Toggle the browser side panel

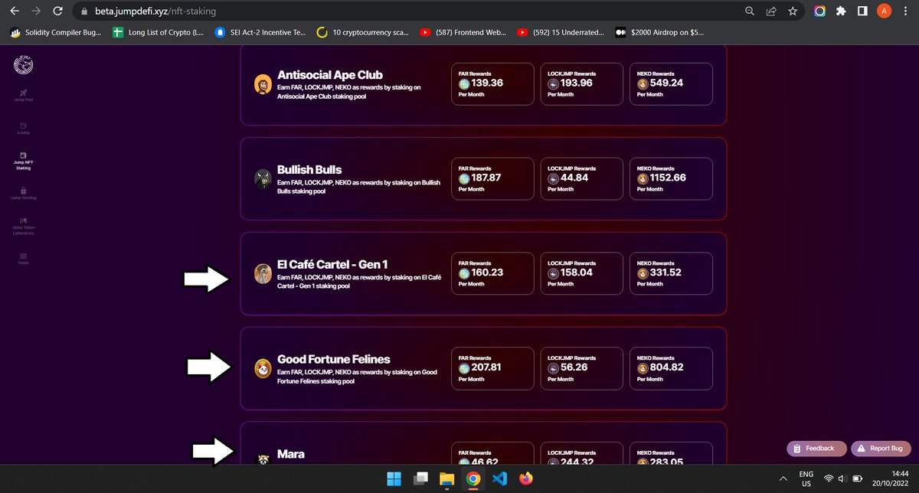tap(862, 11)
